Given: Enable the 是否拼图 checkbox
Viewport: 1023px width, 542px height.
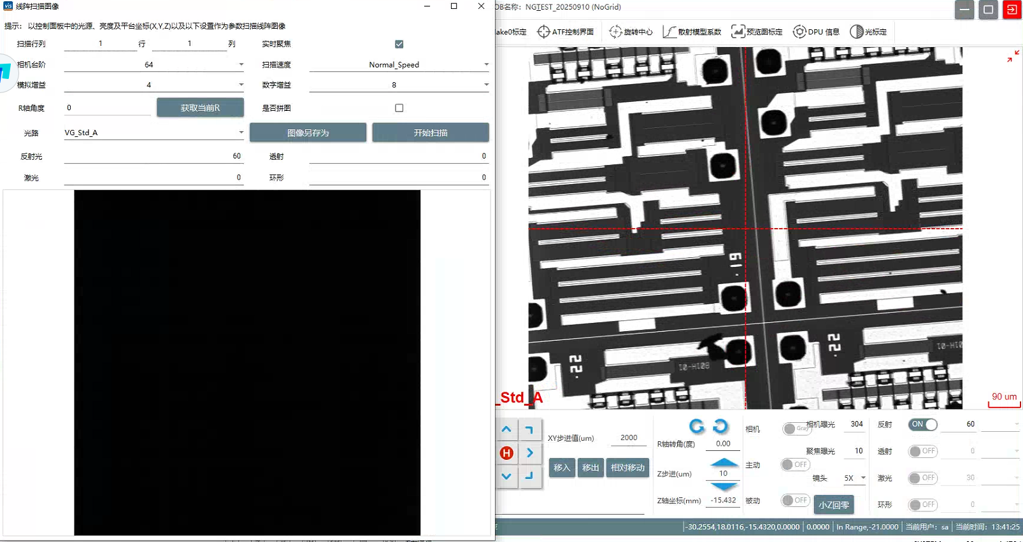Looking at the screenshot, I should pos(399,108).
